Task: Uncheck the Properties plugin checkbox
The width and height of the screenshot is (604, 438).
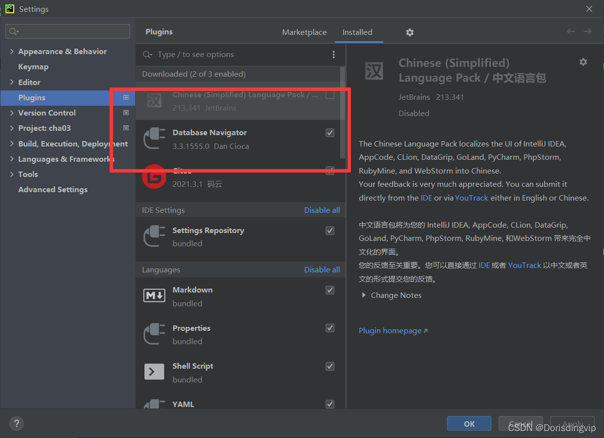Action: point(330,328)
